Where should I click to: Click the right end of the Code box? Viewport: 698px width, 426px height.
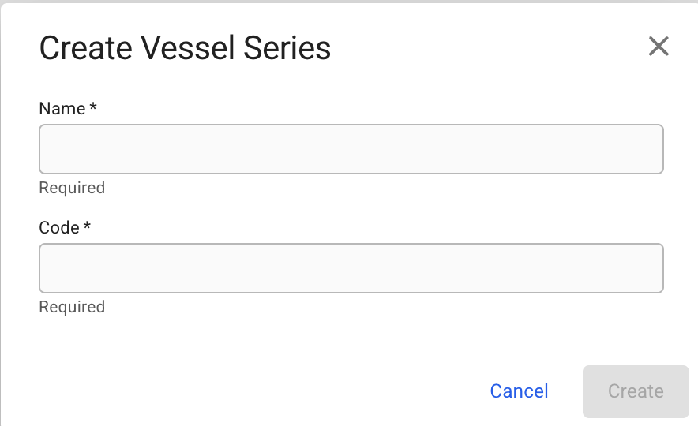[654, 268]
